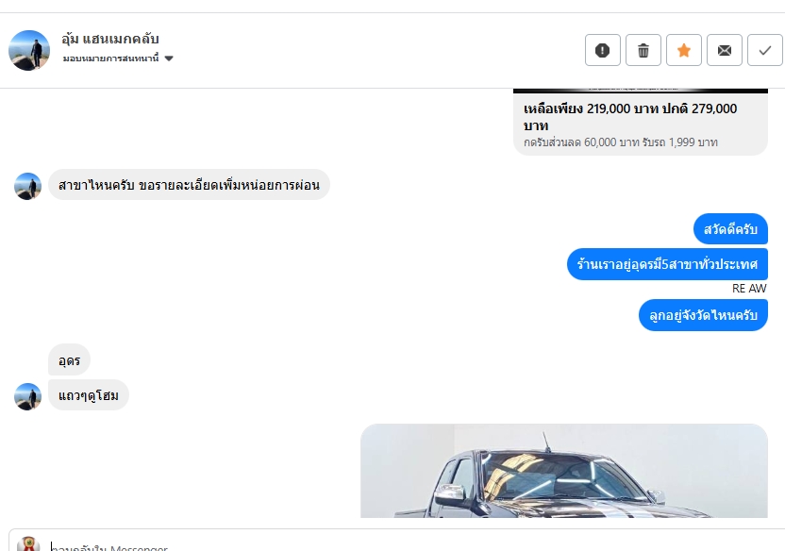Select the อุดร customer message
Image resolution: width=785 pixels, height=551 pixels.
pyautogui.click(x=69, y=359)
